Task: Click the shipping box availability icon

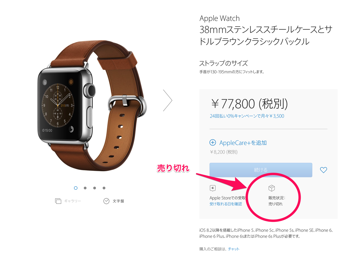Action: pos(272,188)
